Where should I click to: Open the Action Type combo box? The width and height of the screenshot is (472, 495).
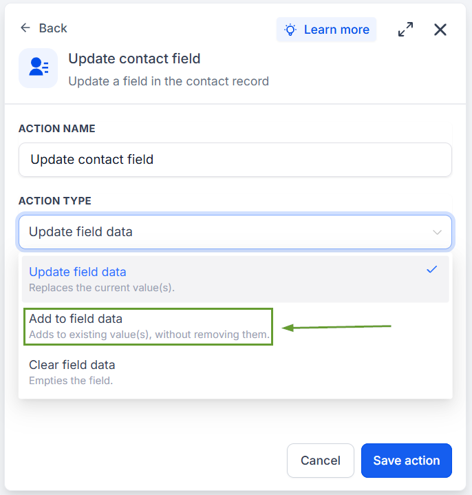[235, 232]
